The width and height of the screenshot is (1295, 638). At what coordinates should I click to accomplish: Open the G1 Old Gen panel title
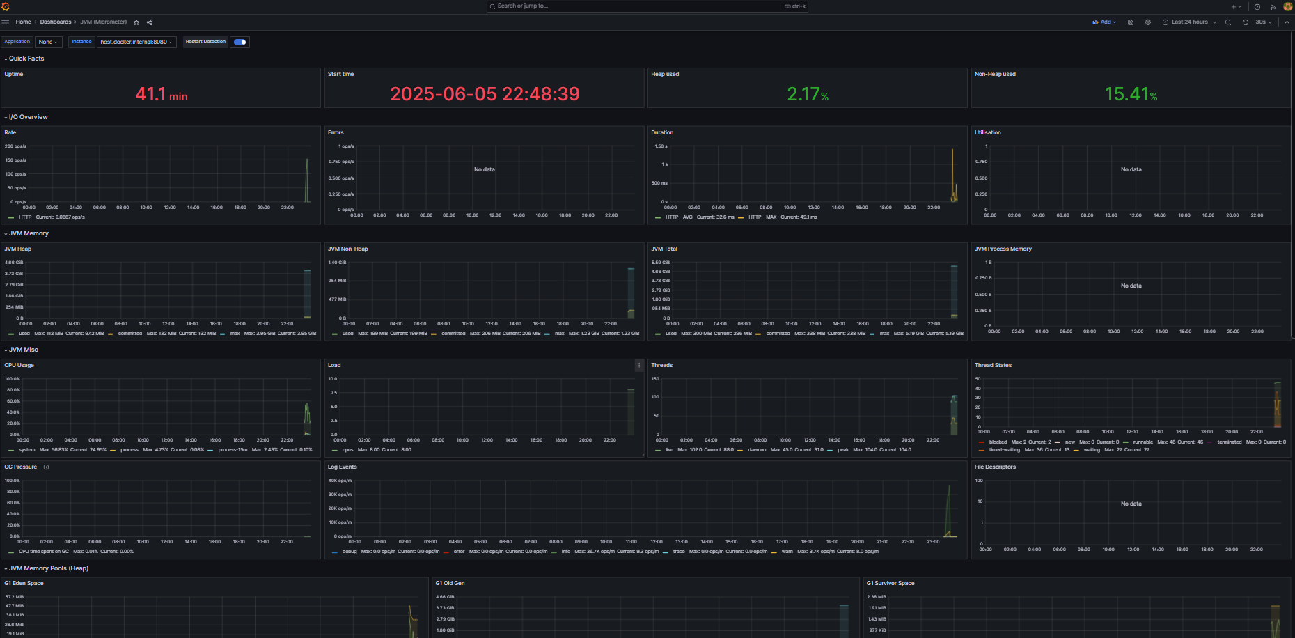click(450, 584)
